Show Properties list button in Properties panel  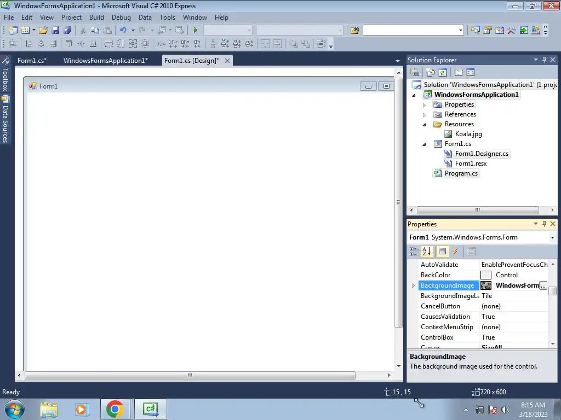tap(443, 252)
